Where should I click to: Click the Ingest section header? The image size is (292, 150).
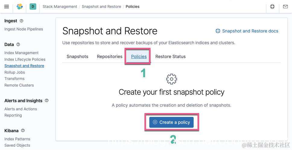11,21
